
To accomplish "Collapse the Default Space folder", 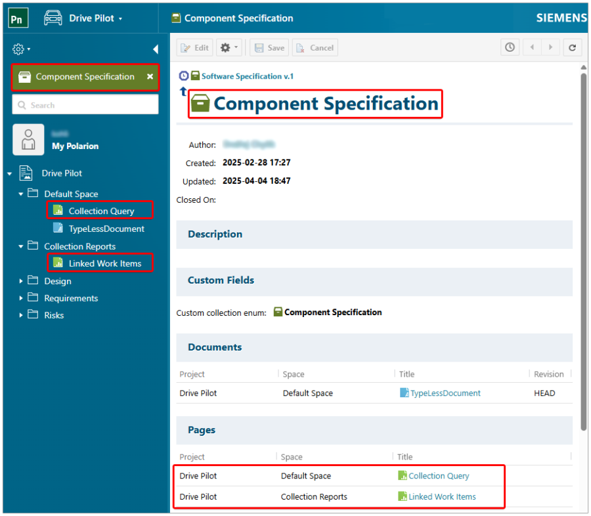I will pos(20,193).
